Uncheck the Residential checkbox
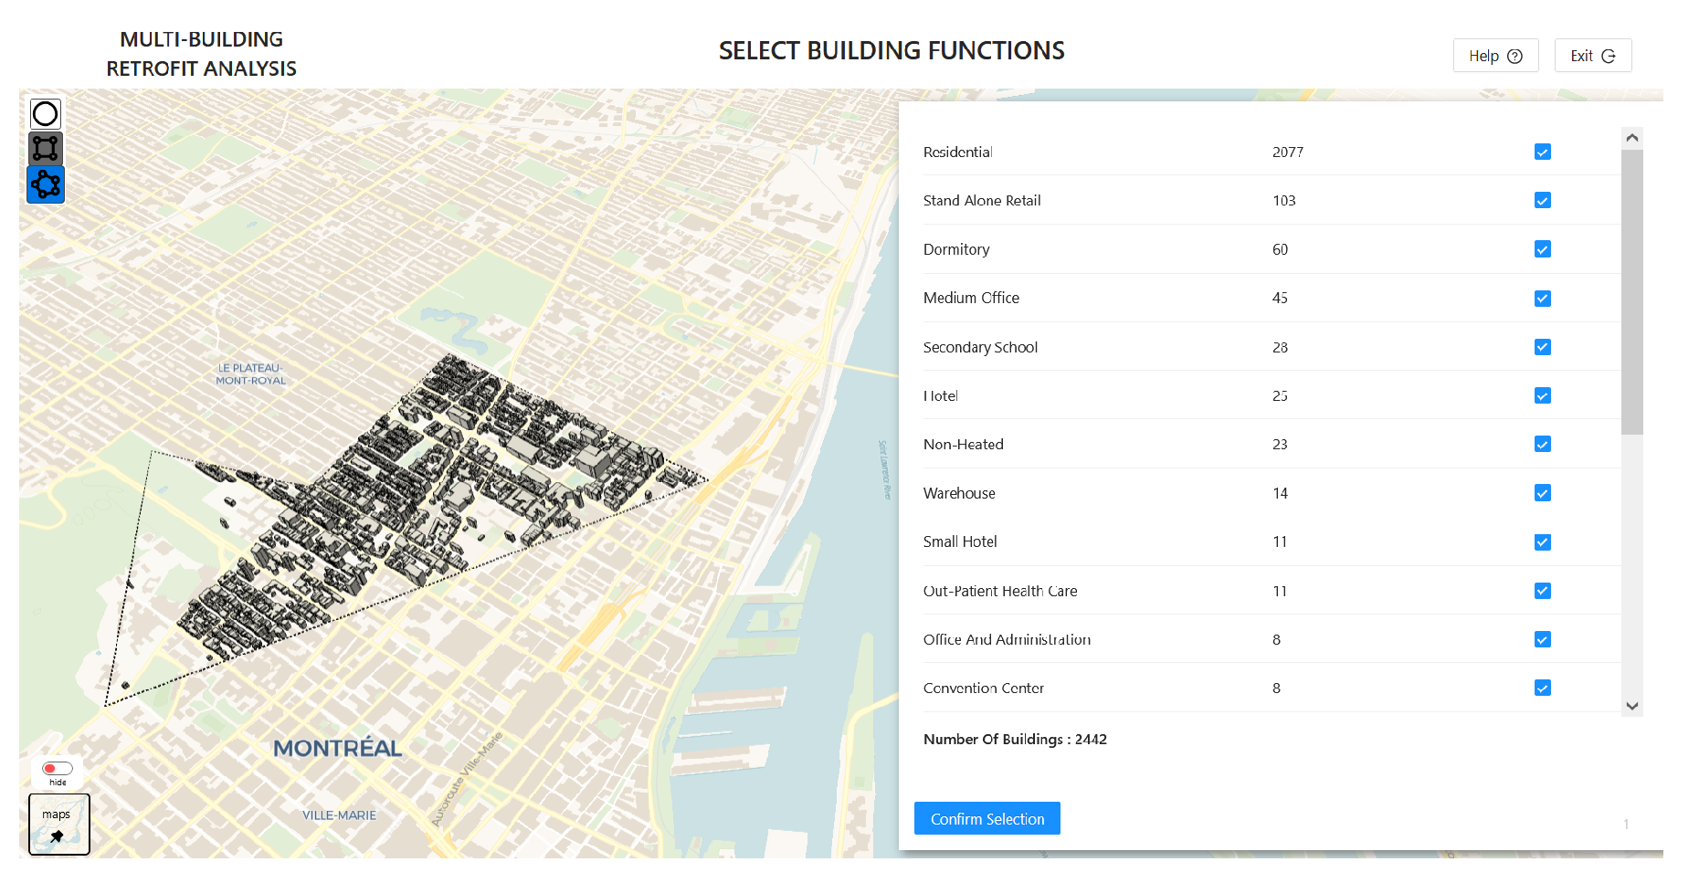This screenshot has width=1699, height=883. click(x=1542, y=152)
